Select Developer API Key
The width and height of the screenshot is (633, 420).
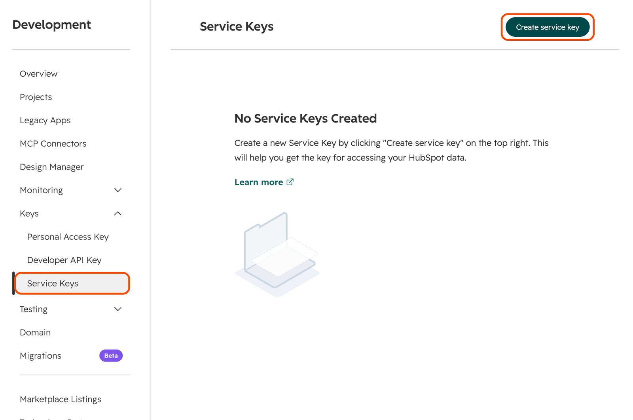[64, 260]
